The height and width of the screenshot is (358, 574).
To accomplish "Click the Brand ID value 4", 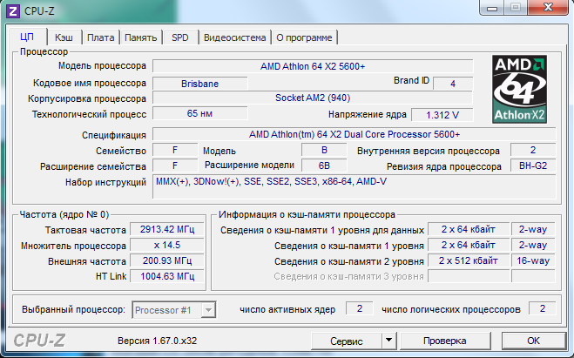I will coord(453,84).
